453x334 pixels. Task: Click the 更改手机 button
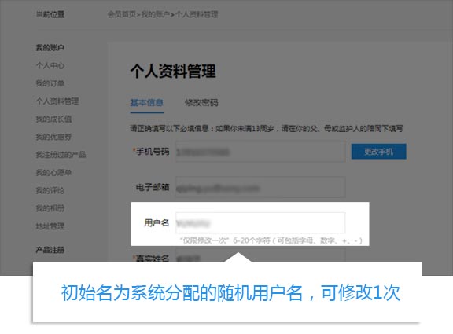pyautogui.click(x=378, y=151)
